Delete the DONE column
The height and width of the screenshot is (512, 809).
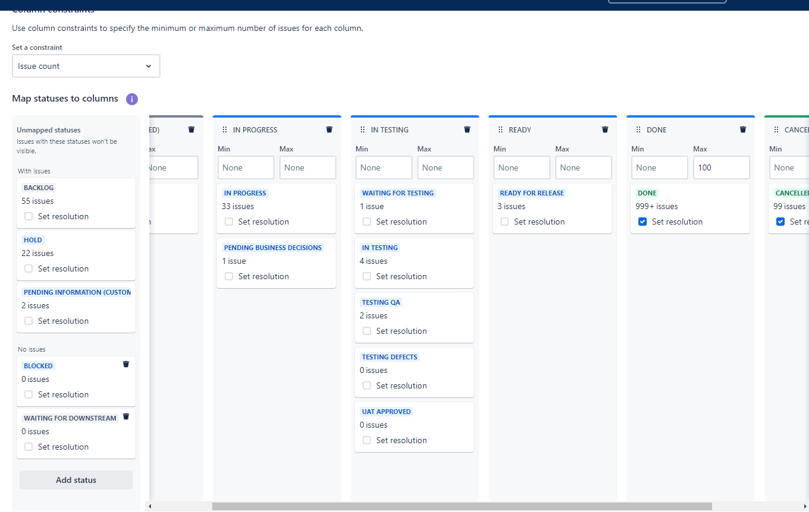(x=742, y=129)
